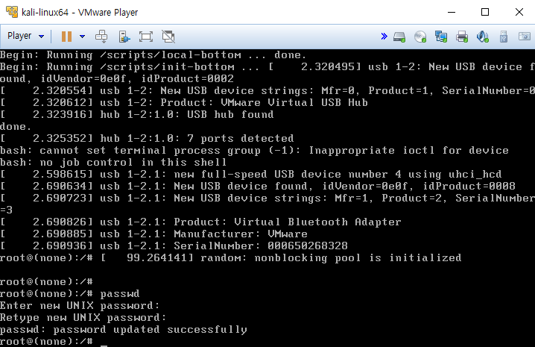The height and width of the screenshot is (347, 535).
Task: Send Ctrl+Alt+Del to virtual machine
Action: click(x=101, y=37)
